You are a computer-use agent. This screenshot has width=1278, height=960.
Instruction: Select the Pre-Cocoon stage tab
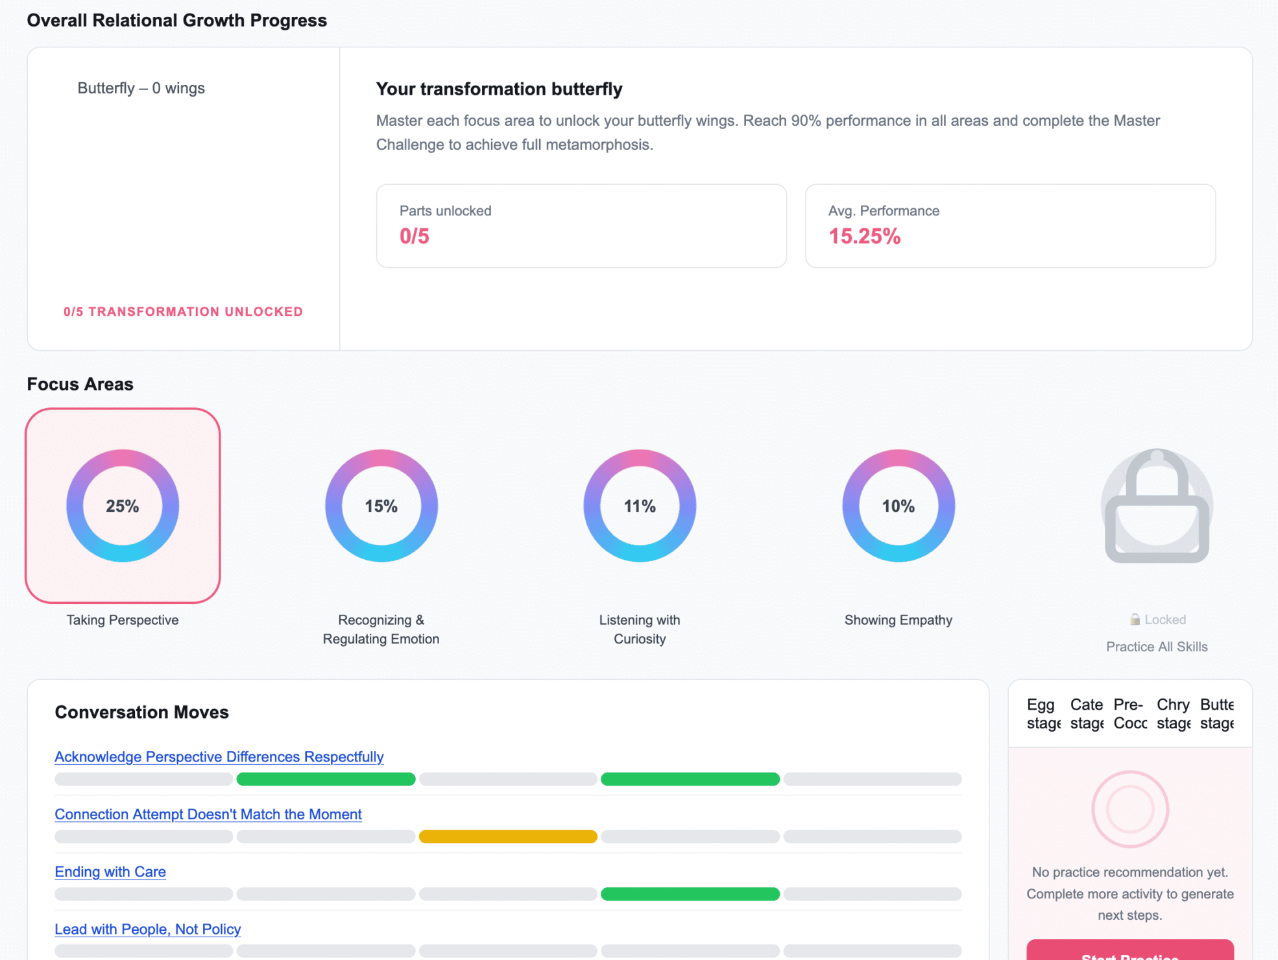click(1130, 714)
